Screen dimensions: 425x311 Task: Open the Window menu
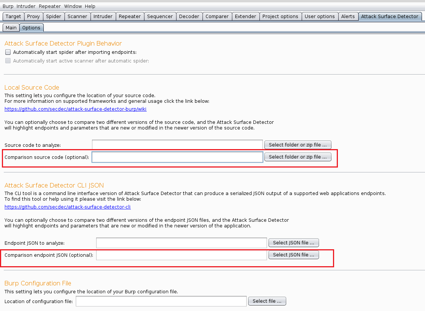73,6
